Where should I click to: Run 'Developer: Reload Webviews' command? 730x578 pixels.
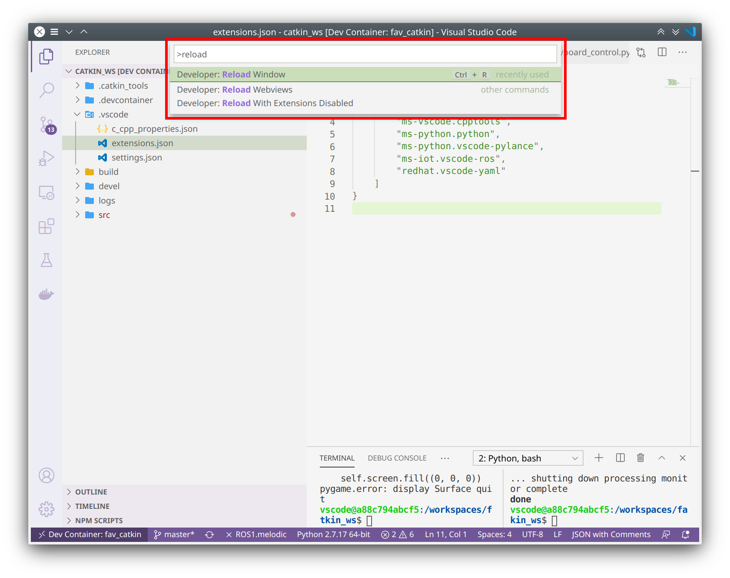(x=365, y=90)
